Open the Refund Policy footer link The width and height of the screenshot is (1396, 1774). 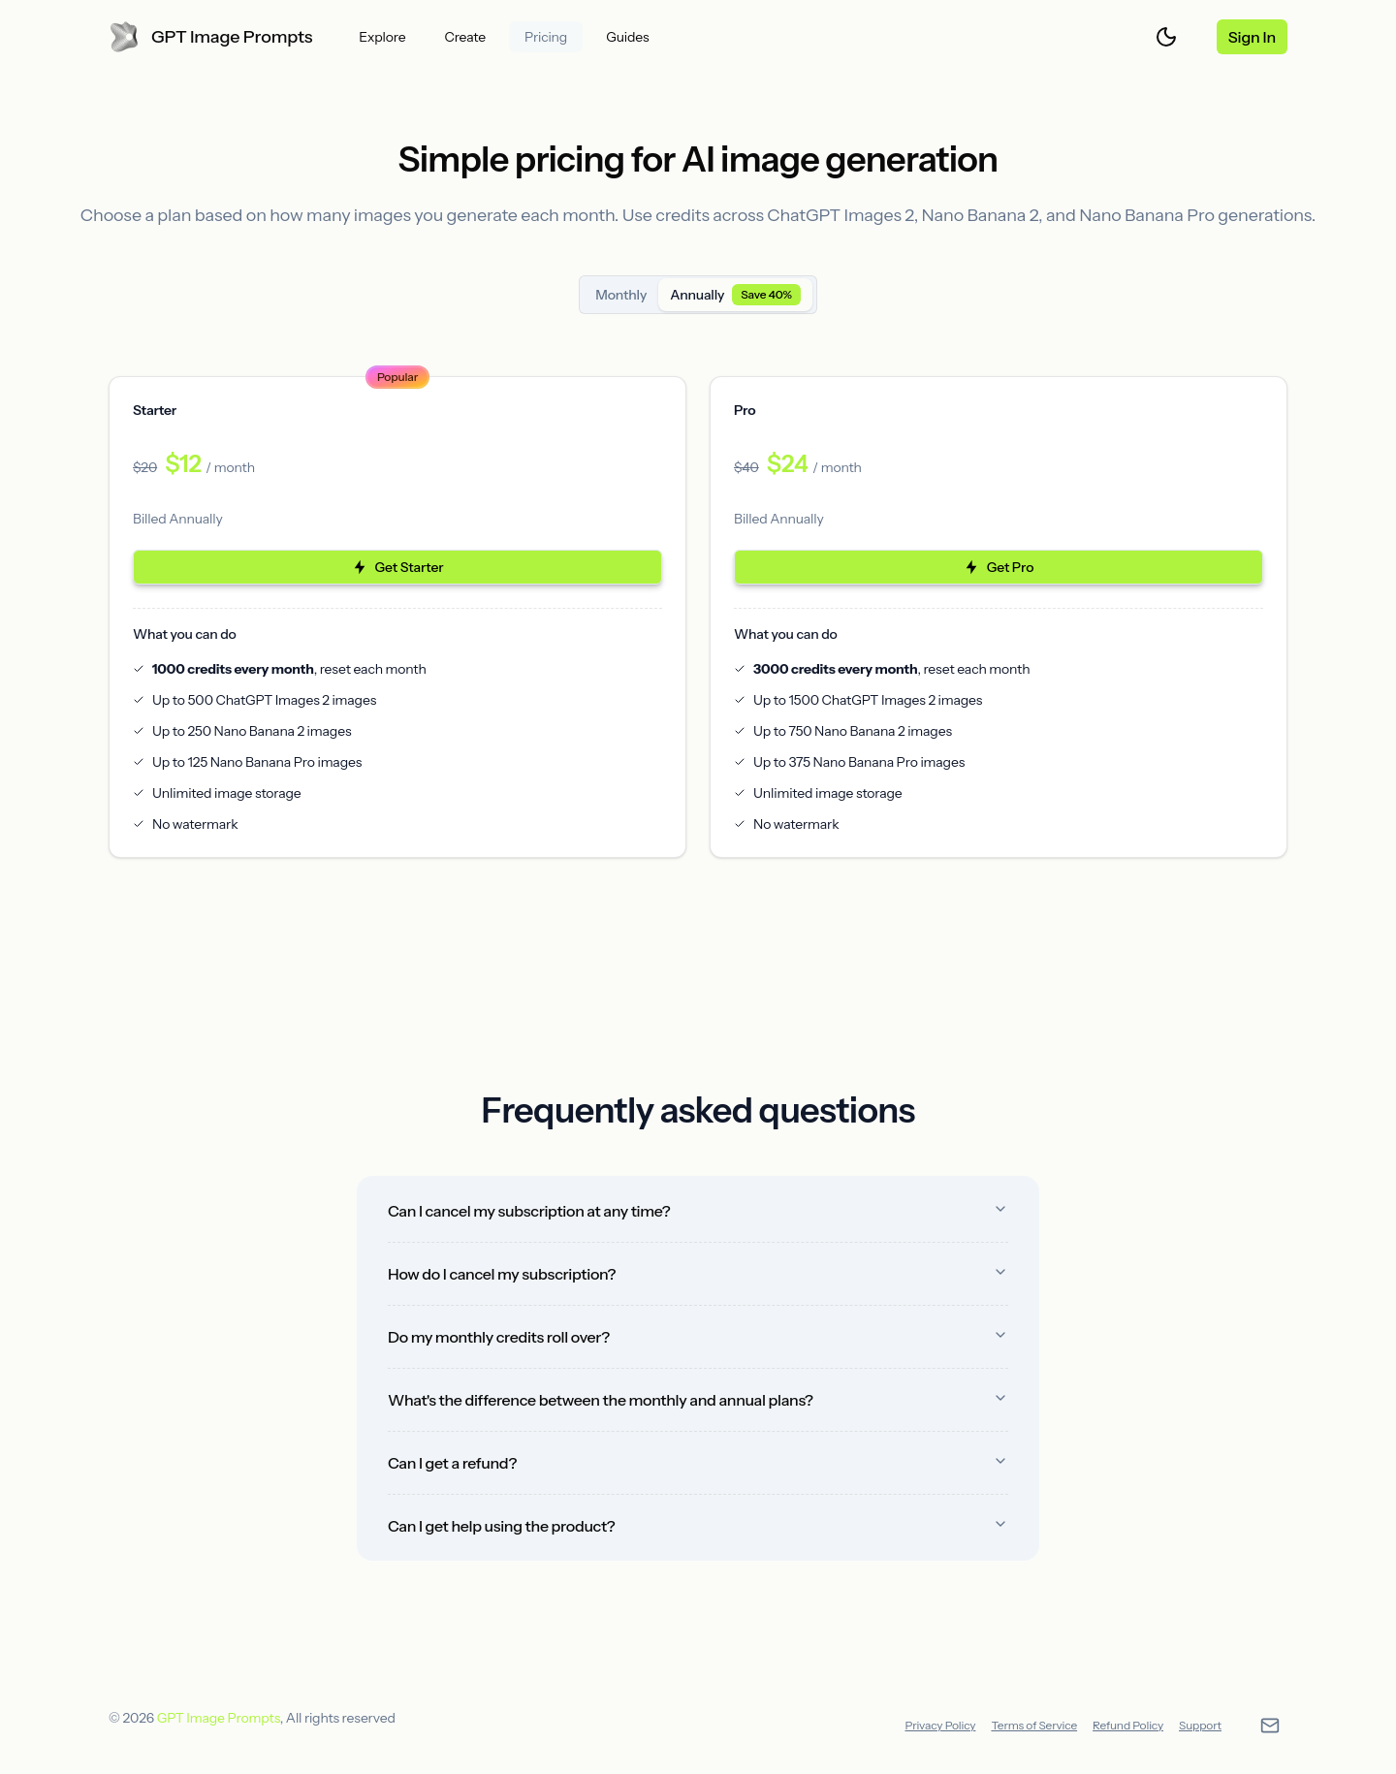click(1127, 1726)
